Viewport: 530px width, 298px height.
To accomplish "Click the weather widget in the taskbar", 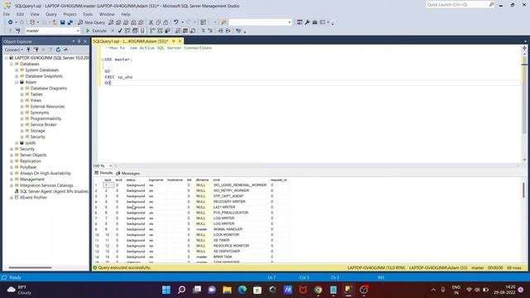I will tap(20, 290).
